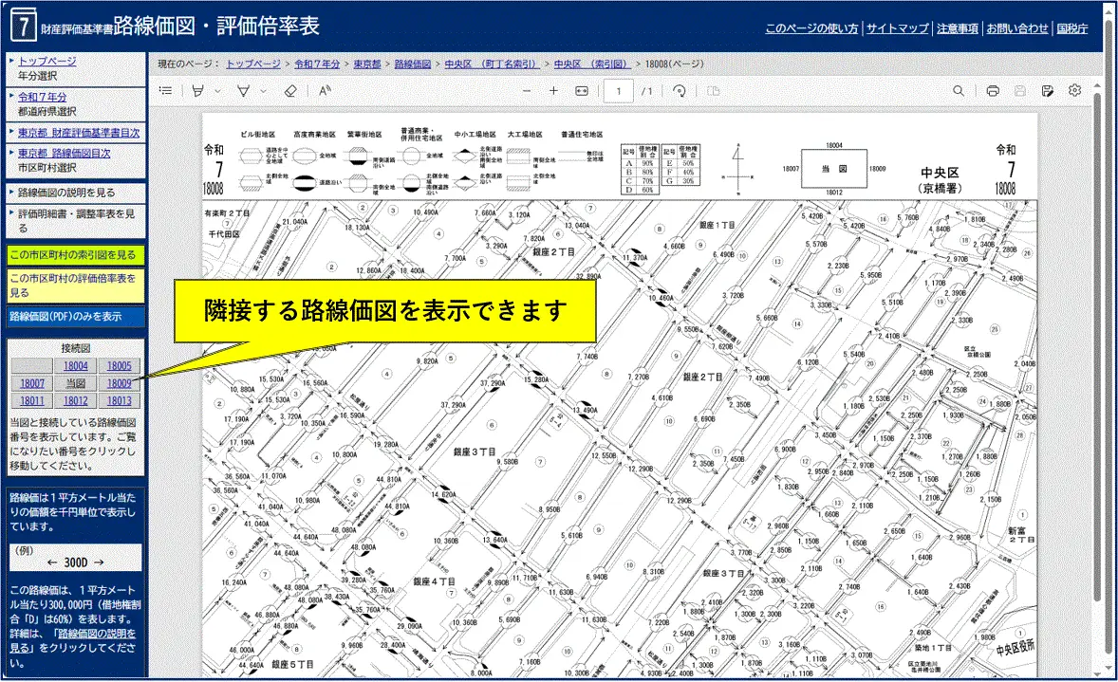The width and height of the screenshot is (1118, 682).
Task: Toggle fit-to-page view mode
Action: (581, 91)
